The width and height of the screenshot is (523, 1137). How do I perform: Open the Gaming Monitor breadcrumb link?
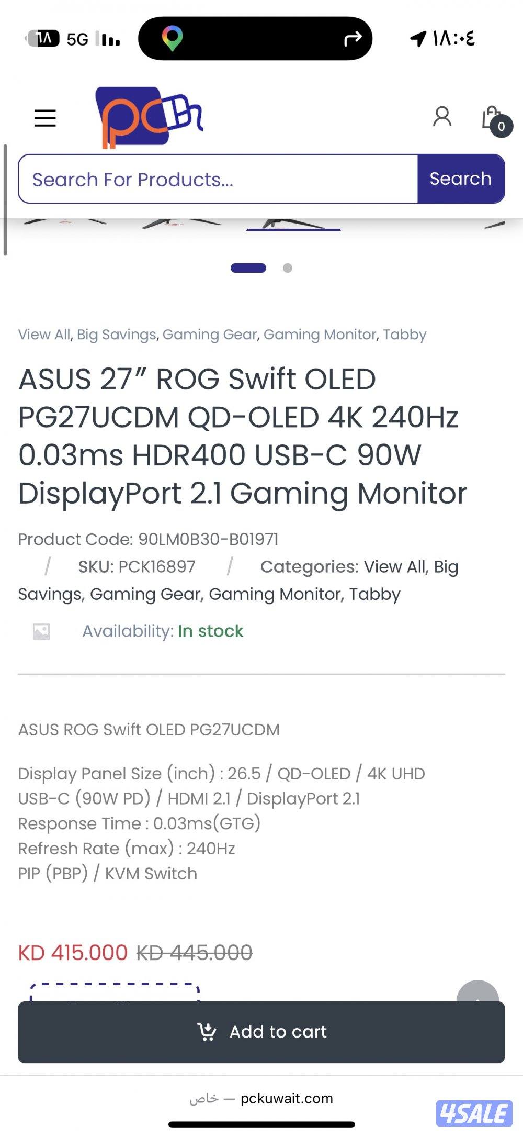click(x=320, y=335)
